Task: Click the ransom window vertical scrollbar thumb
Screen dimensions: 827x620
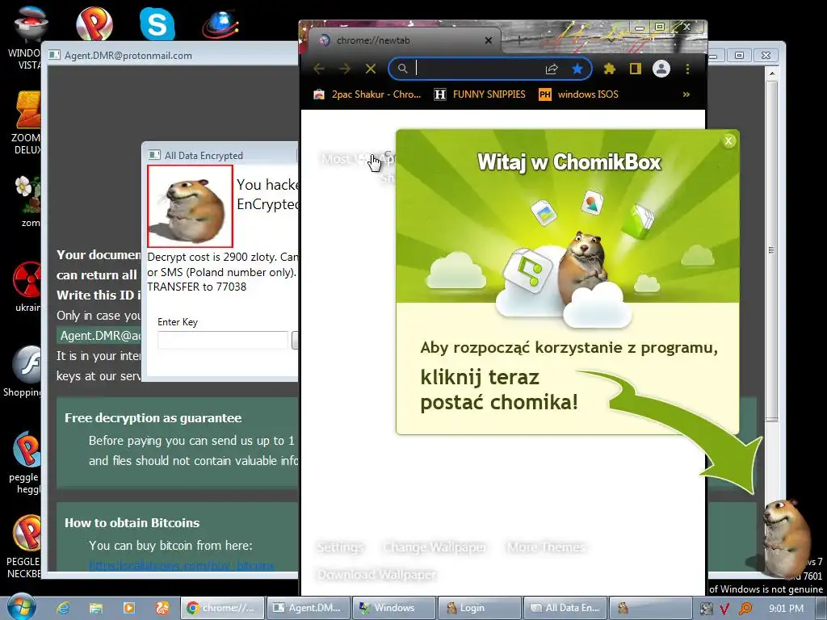Action: tap(771, 250)
